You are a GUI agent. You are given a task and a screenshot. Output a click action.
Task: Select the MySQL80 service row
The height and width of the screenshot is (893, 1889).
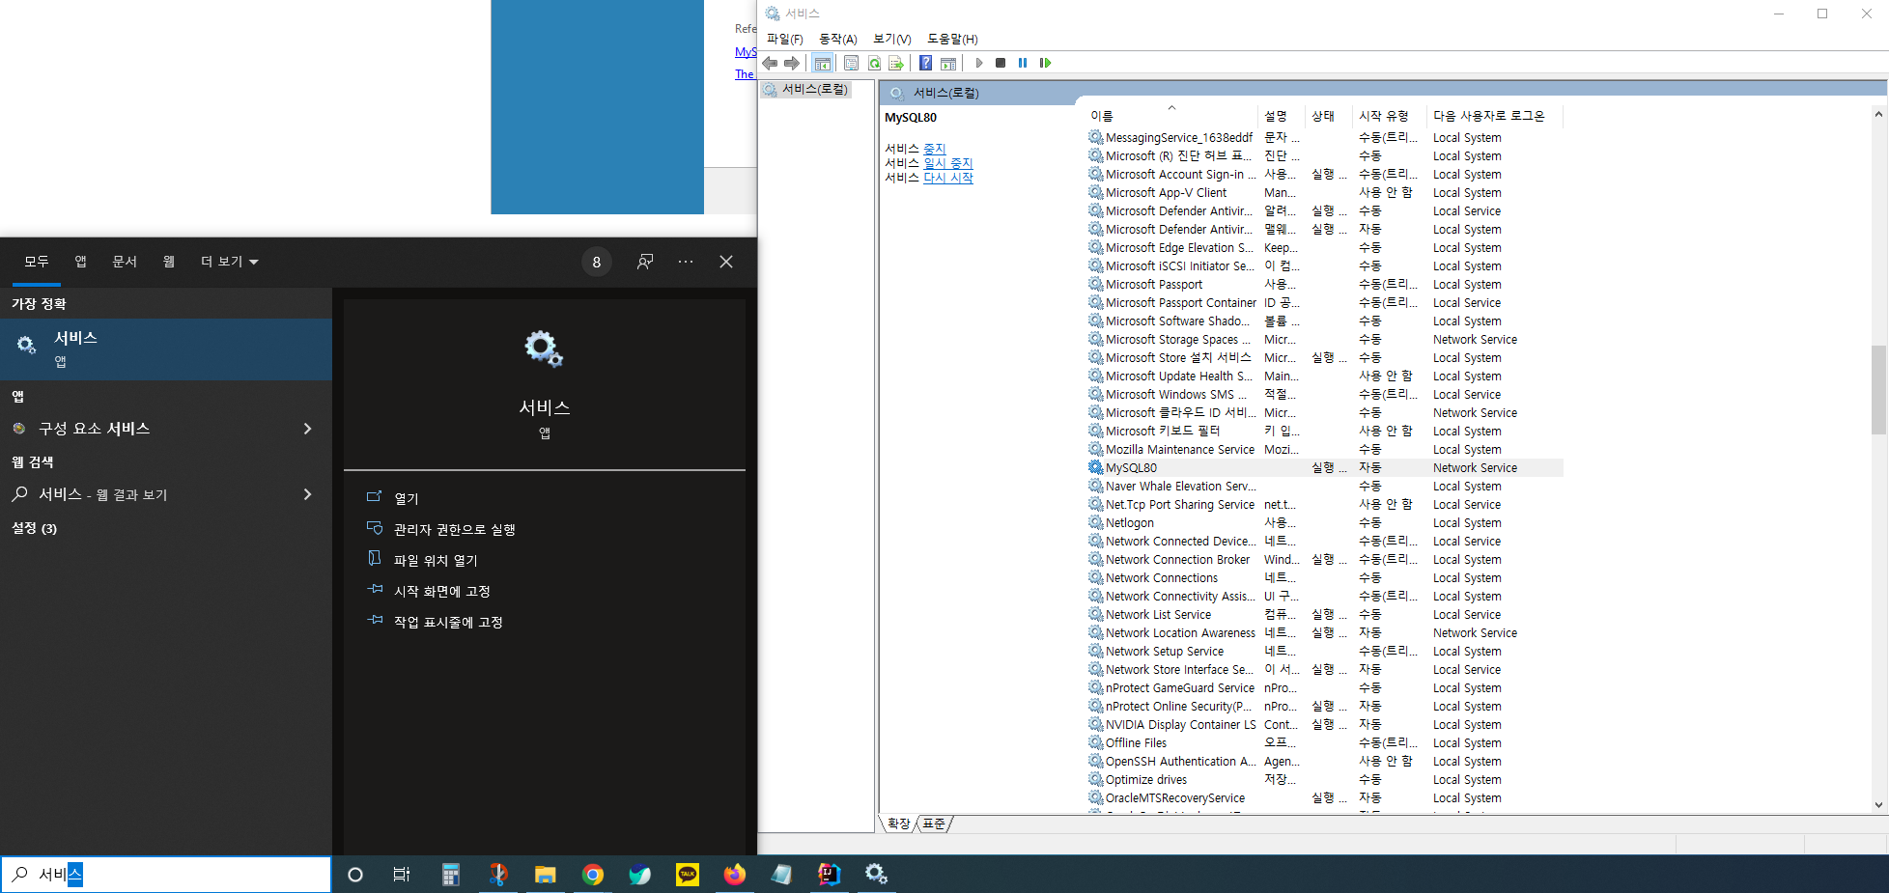point(1324,468)
